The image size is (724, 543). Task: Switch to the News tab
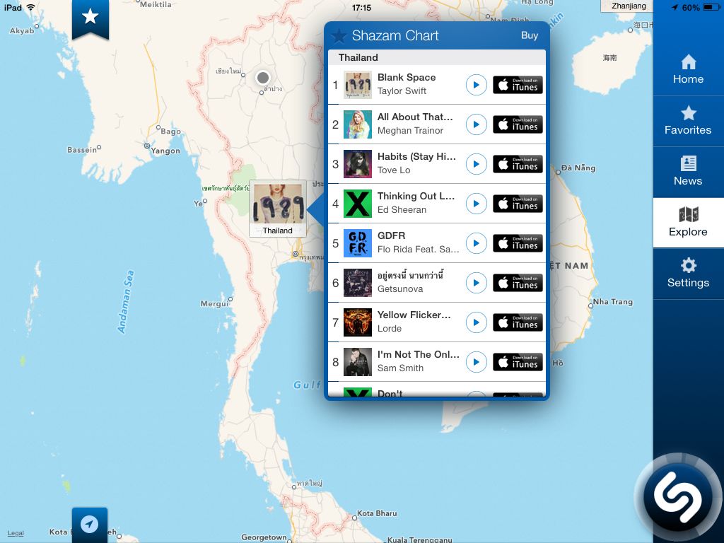click(688, 172)
